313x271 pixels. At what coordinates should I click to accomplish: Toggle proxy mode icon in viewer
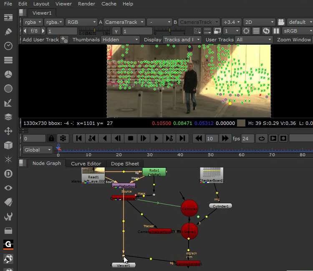pos(217,31)
